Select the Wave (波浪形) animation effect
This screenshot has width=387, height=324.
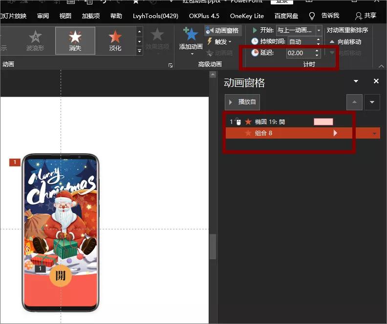pos(35,40)
